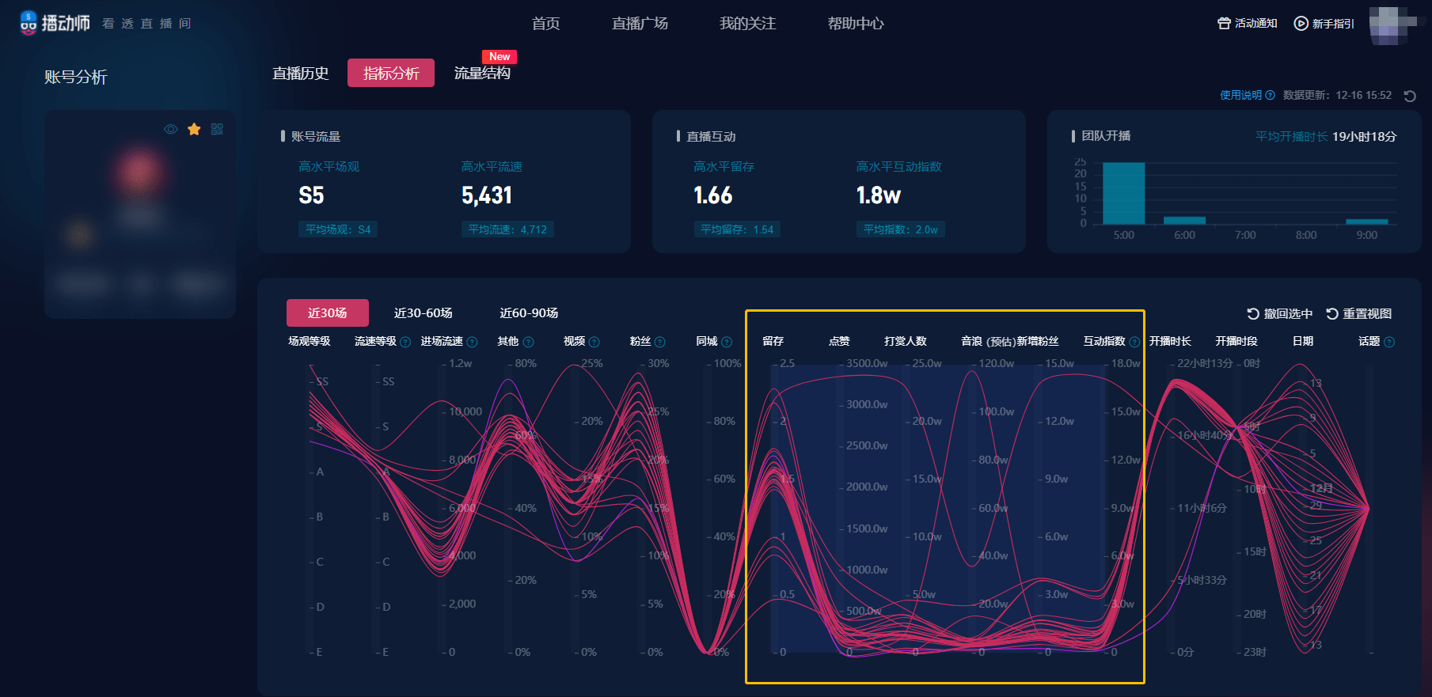1432x697 pixels.
Task: Open 直播广场 in top navigation
Action: coord(640,24)
